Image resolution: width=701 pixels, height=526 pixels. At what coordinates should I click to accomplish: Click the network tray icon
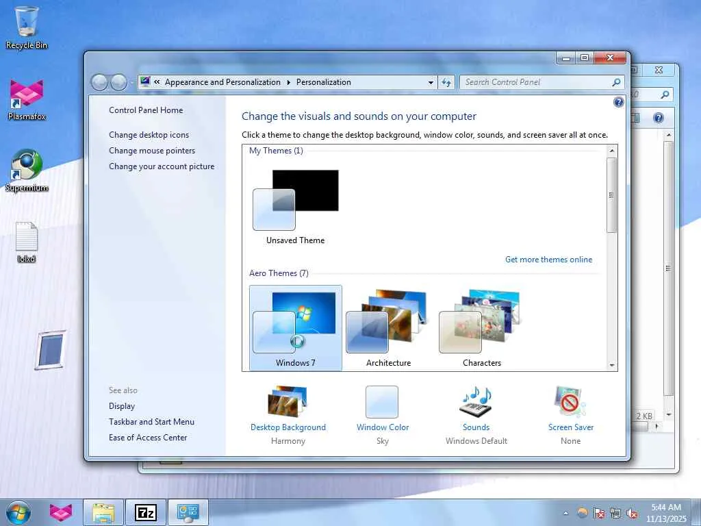coord(615,514)
